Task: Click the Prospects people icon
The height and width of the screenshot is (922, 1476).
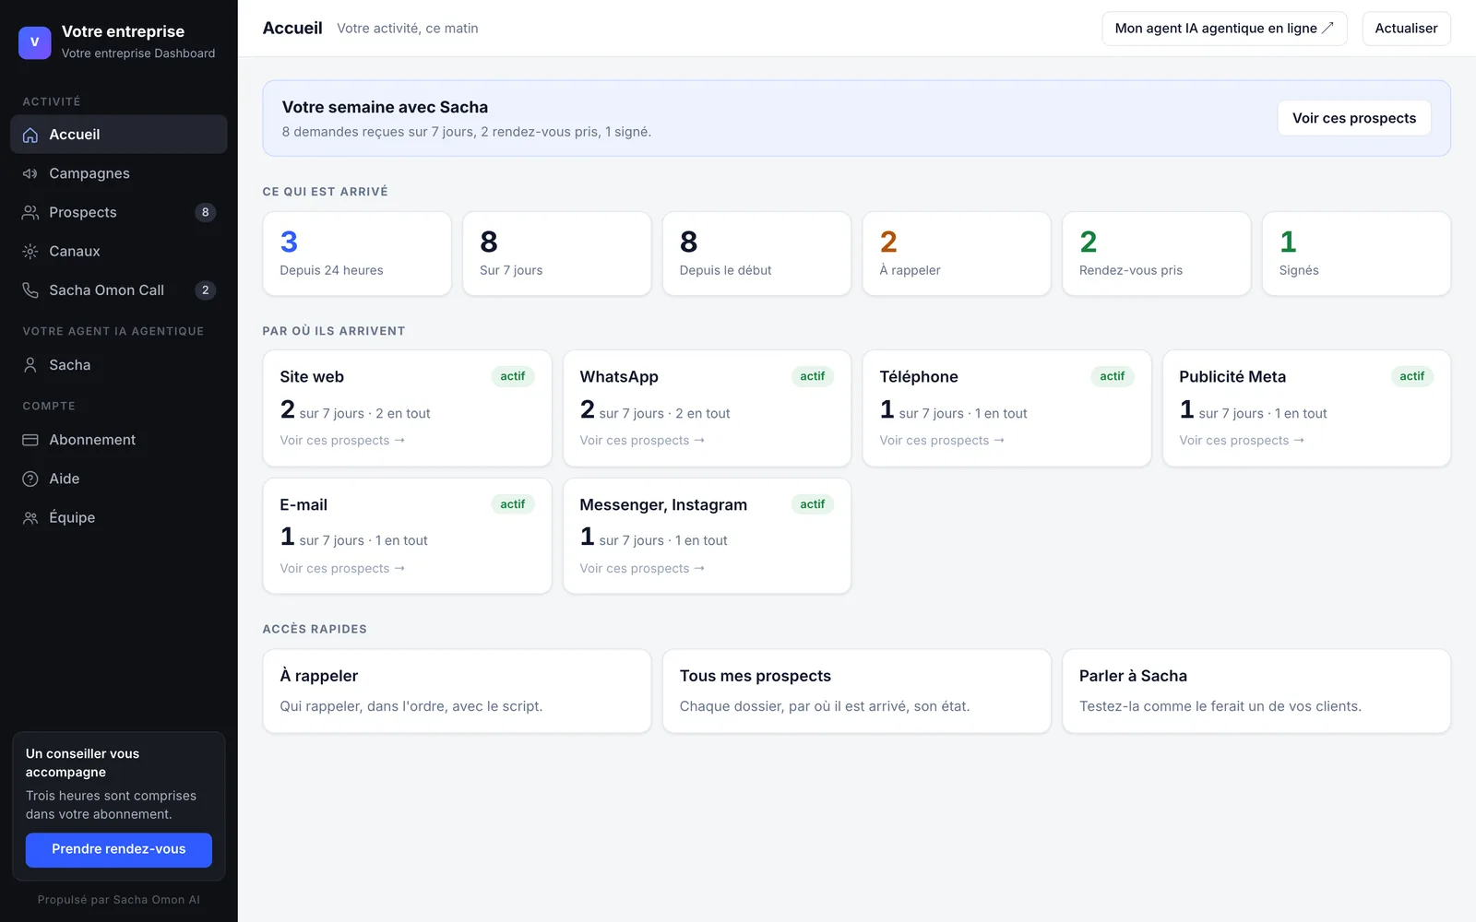Action: pos(30,212)
